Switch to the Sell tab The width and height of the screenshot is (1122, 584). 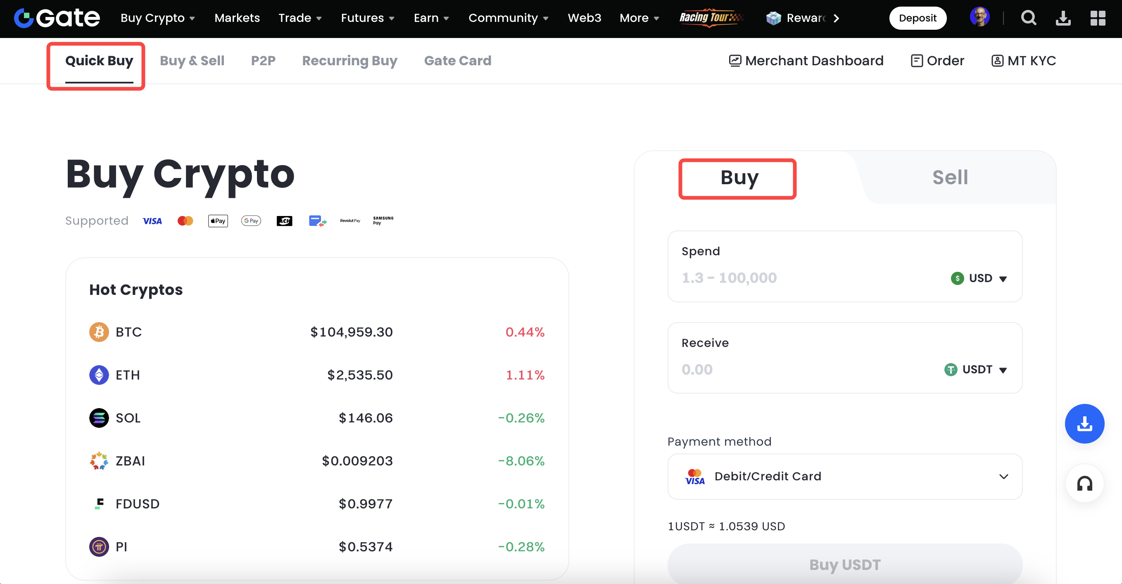click(x=949, y=177)
